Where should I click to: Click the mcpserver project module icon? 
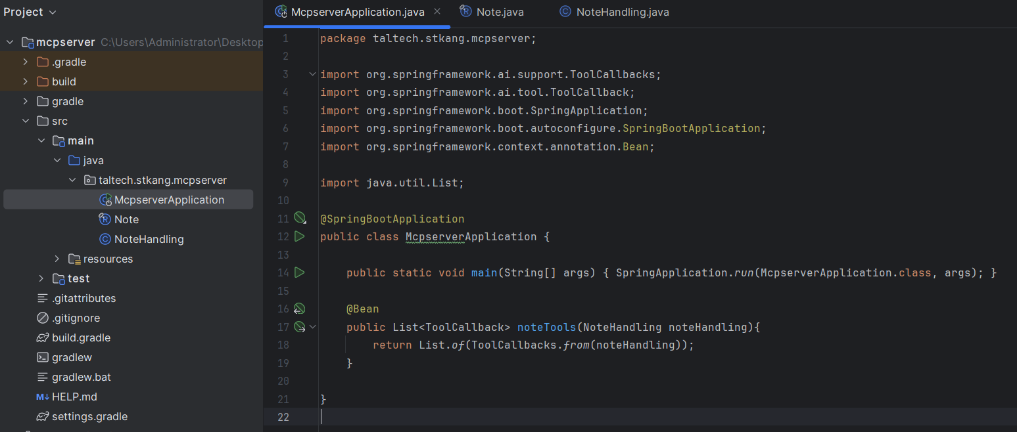[28, 42]
